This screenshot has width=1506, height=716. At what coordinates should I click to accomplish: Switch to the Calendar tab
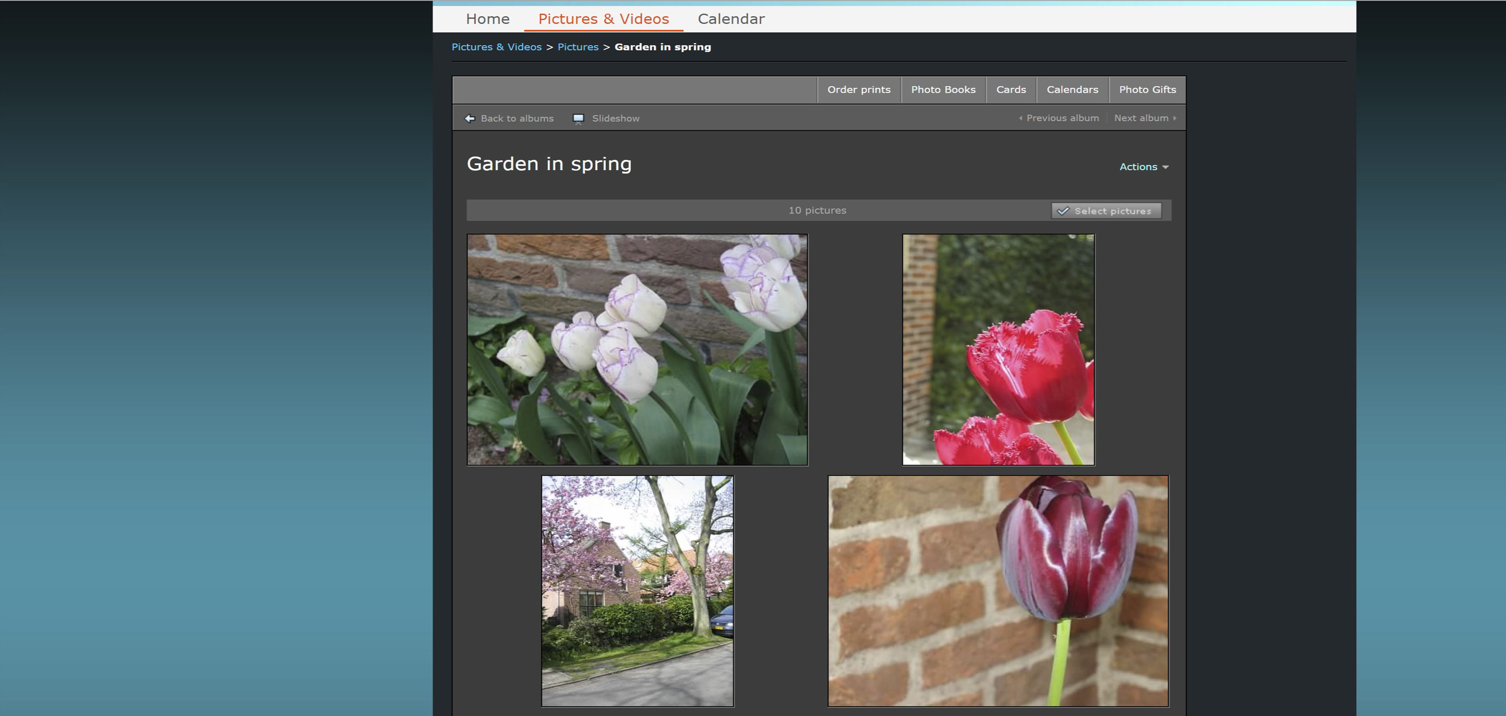731,19
